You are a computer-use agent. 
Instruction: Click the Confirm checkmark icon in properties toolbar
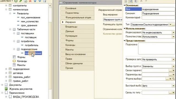pyautogui.click(x=146, y=1)
